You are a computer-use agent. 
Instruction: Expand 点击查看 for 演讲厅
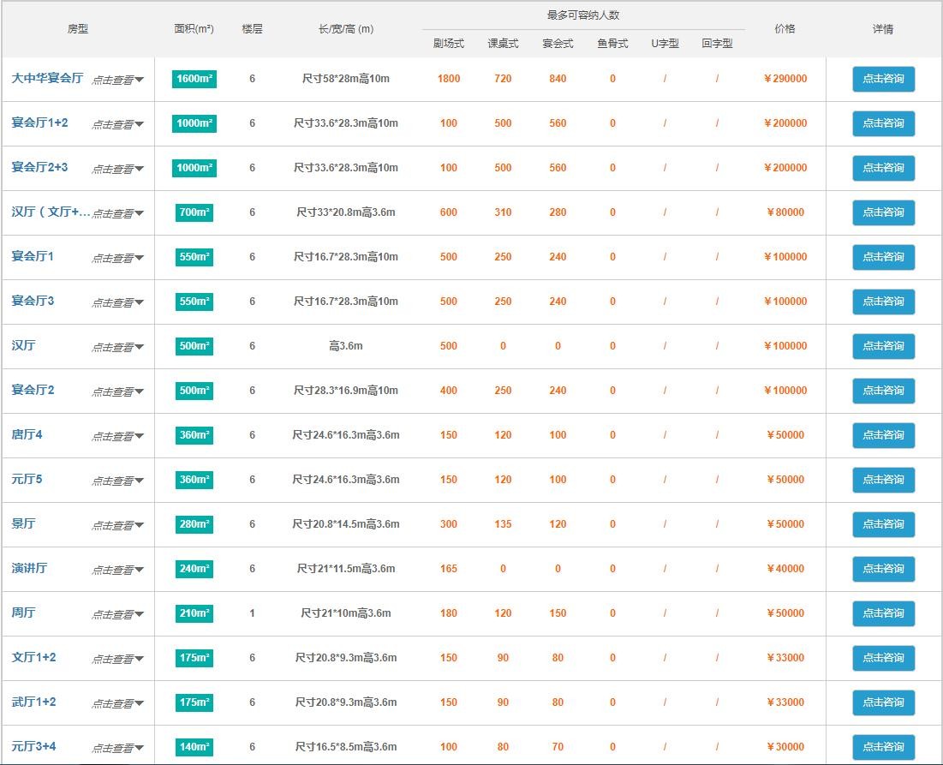click(118, 570)
